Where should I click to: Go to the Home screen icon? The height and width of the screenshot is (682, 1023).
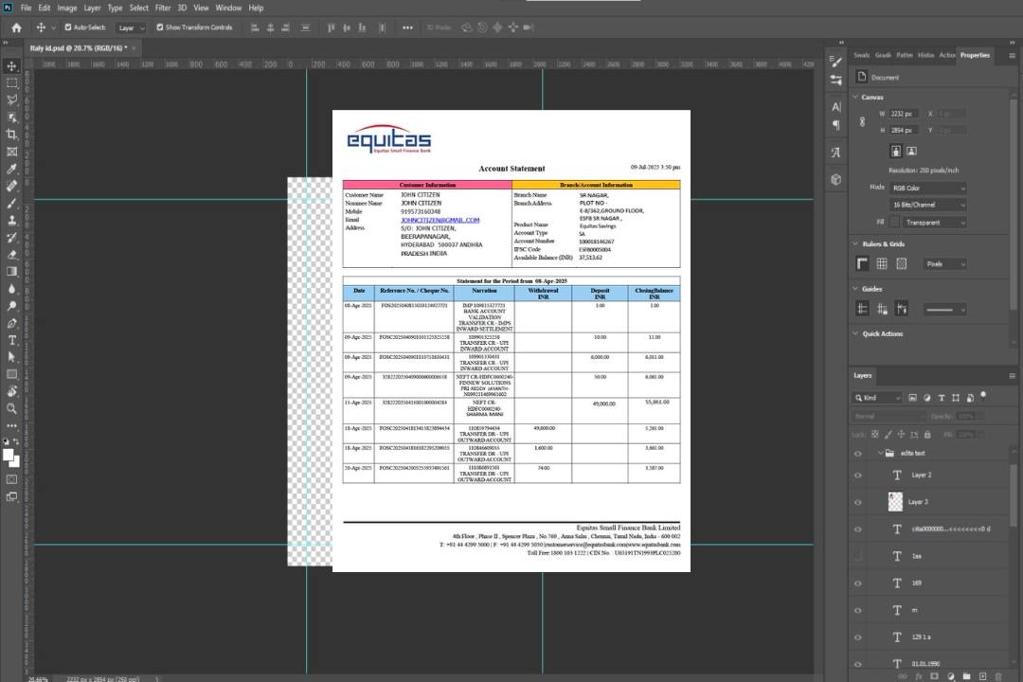(x=16, y=27)
